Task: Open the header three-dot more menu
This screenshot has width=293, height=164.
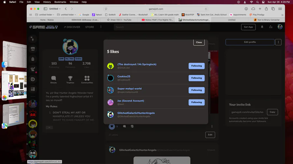Action: click(101, 27)
